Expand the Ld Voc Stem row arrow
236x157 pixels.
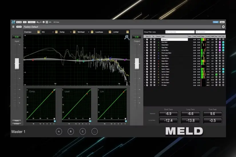click(145, 75)
